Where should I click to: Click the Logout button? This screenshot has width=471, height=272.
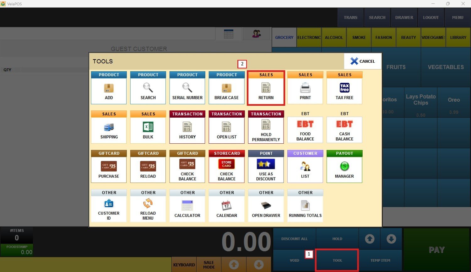coord(430,18)
